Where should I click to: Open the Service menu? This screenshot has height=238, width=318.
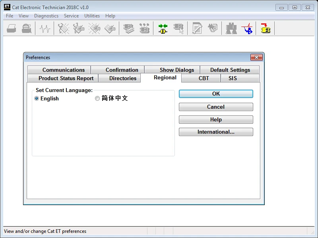(71, 16)
